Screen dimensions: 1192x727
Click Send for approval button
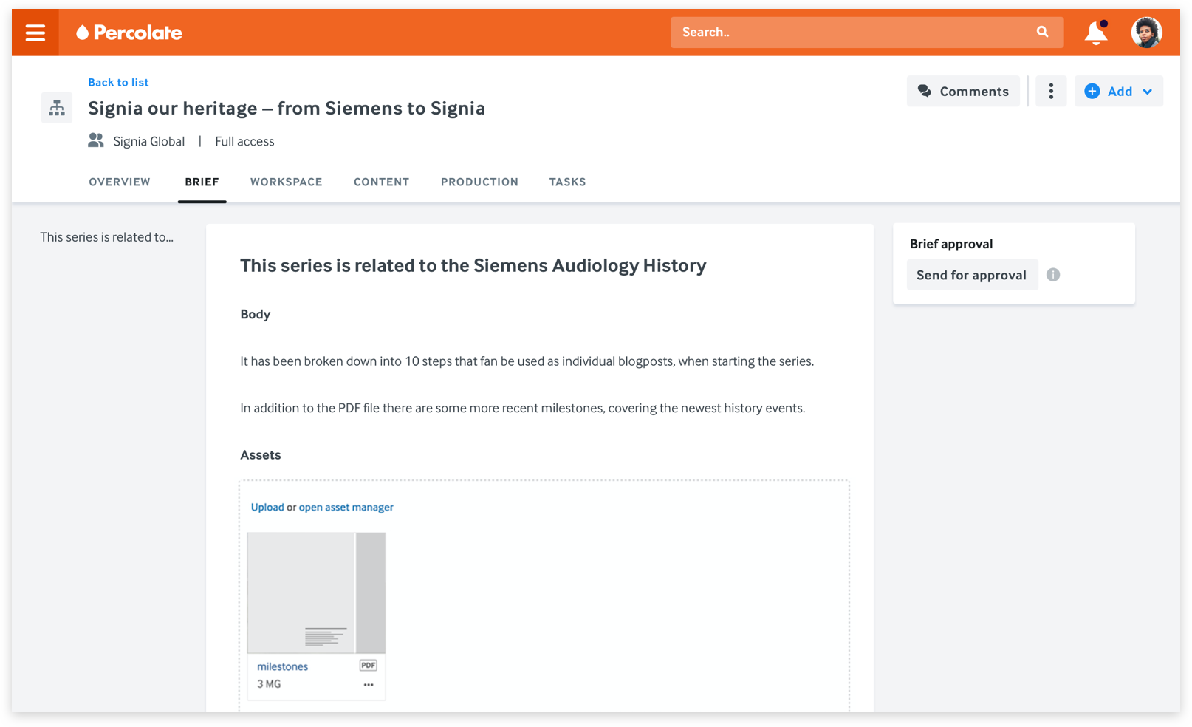click(972, 275)
